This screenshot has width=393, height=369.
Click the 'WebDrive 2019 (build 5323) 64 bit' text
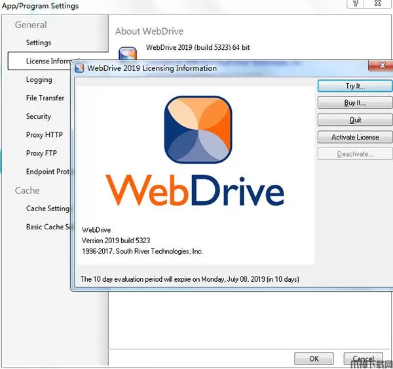(x=198, y=47)
